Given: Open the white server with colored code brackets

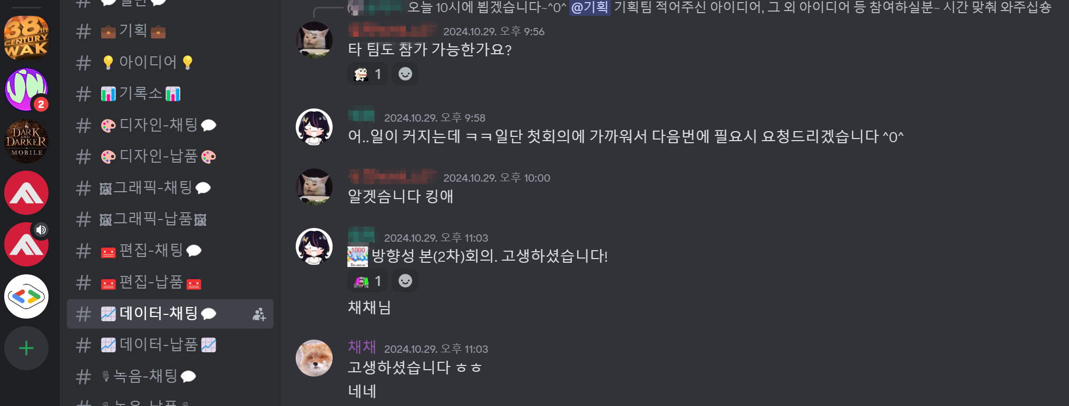Looking at the screenshot, I should (26, 296).
